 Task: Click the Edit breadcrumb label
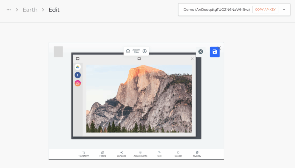click(54, 10)
